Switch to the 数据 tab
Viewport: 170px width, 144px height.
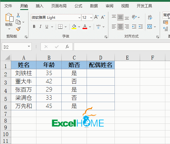[94, 6]
